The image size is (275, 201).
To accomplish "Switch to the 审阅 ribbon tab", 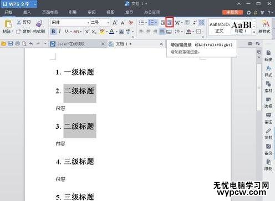I will (91, 12).
